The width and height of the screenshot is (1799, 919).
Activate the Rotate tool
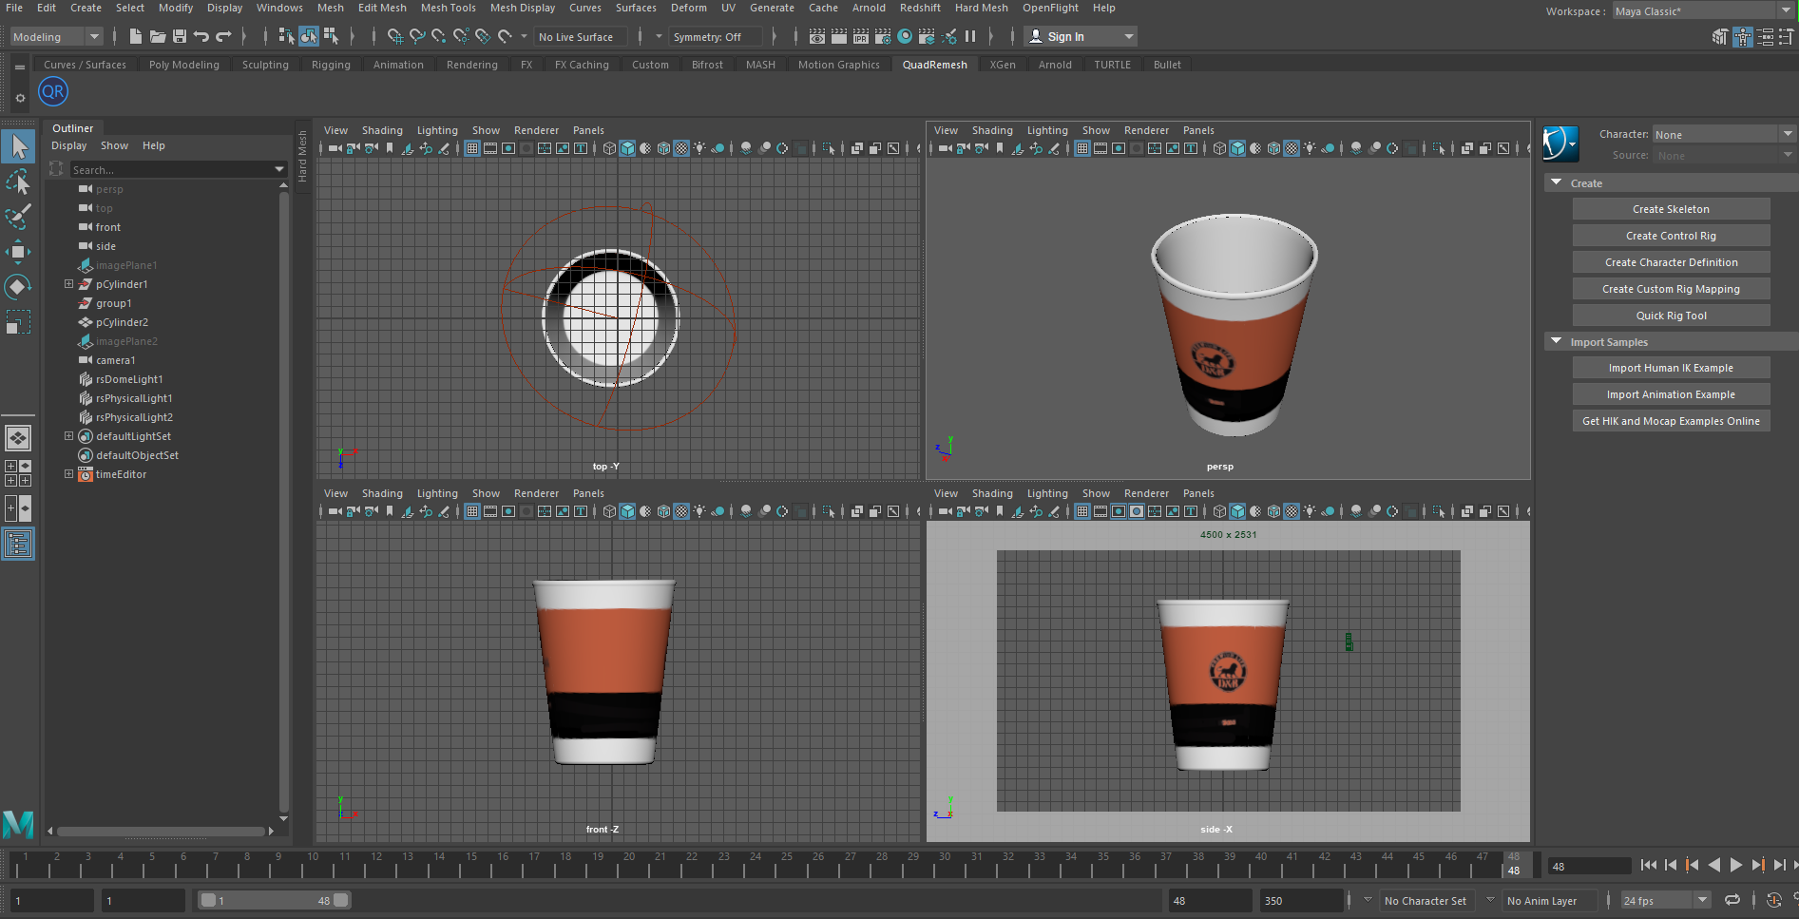[x=18, y=287]
